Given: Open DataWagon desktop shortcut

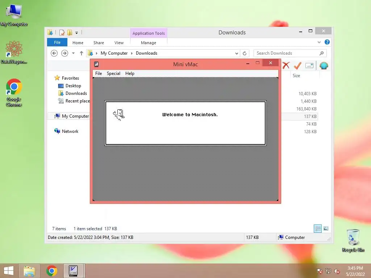Looking at the screenshot, I should click(14, 52).
